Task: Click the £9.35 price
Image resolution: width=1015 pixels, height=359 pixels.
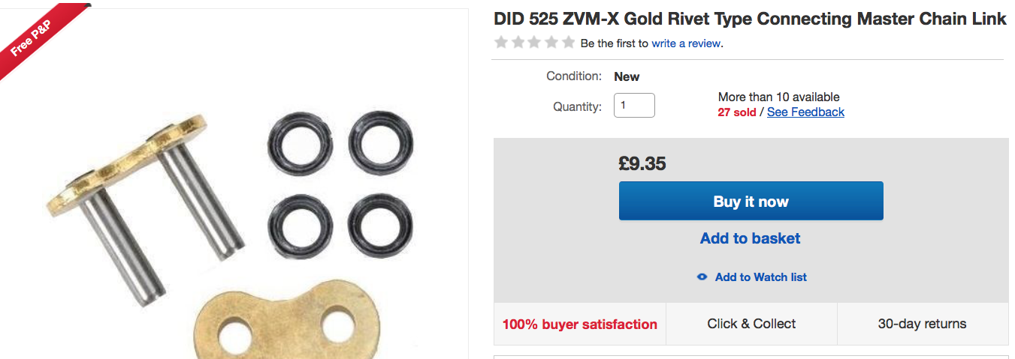Action: [642, 163]
